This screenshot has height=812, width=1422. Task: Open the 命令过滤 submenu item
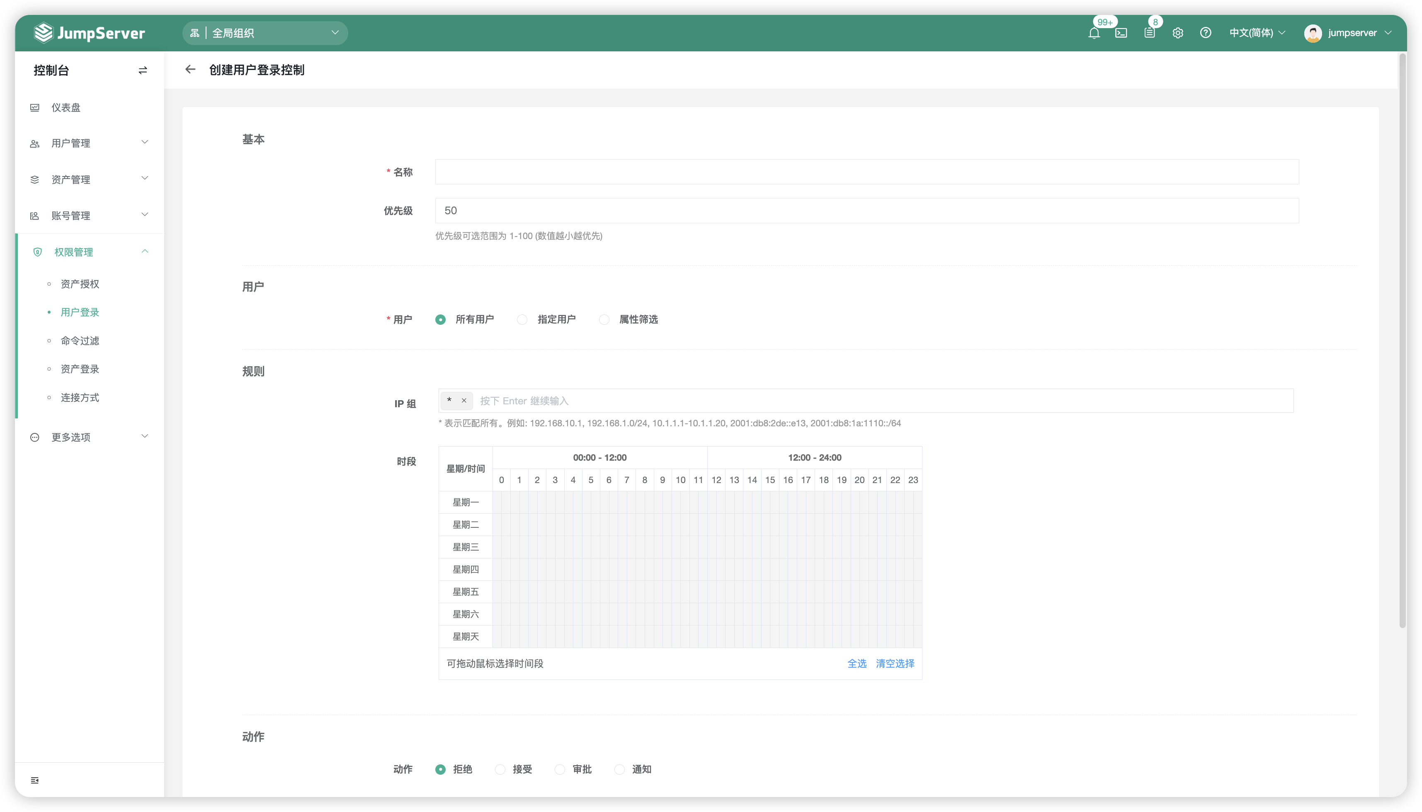coord(80,341)
